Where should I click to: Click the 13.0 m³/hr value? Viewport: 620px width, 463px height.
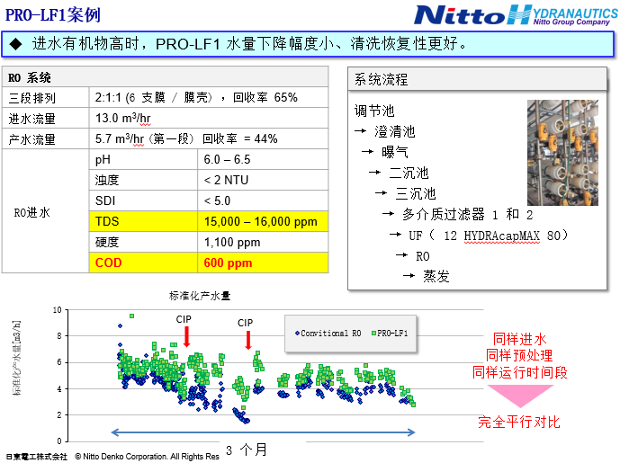tap(123, 118)
